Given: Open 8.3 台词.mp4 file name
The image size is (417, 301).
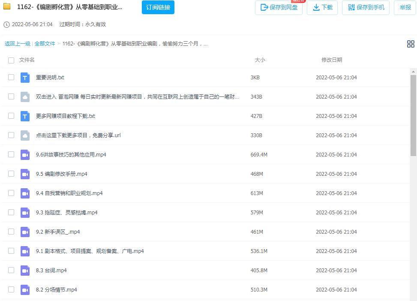Looking at the screenshot, I should (x=51, y=271).
